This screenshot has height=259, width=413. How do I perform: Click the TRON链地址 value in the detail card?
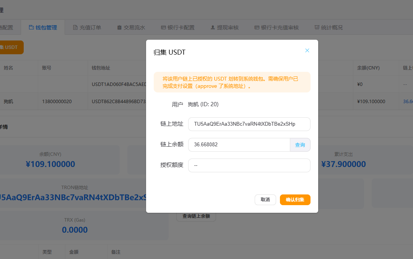pyautogui.click(x=73, y=197)
